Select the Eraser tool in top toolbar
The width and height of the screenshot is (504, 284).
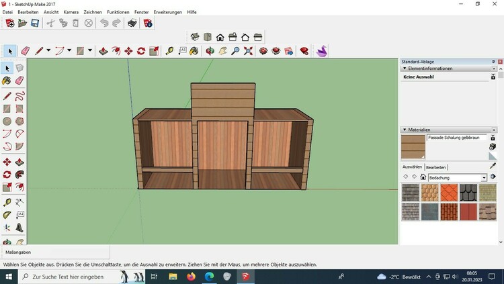(26, 51)
